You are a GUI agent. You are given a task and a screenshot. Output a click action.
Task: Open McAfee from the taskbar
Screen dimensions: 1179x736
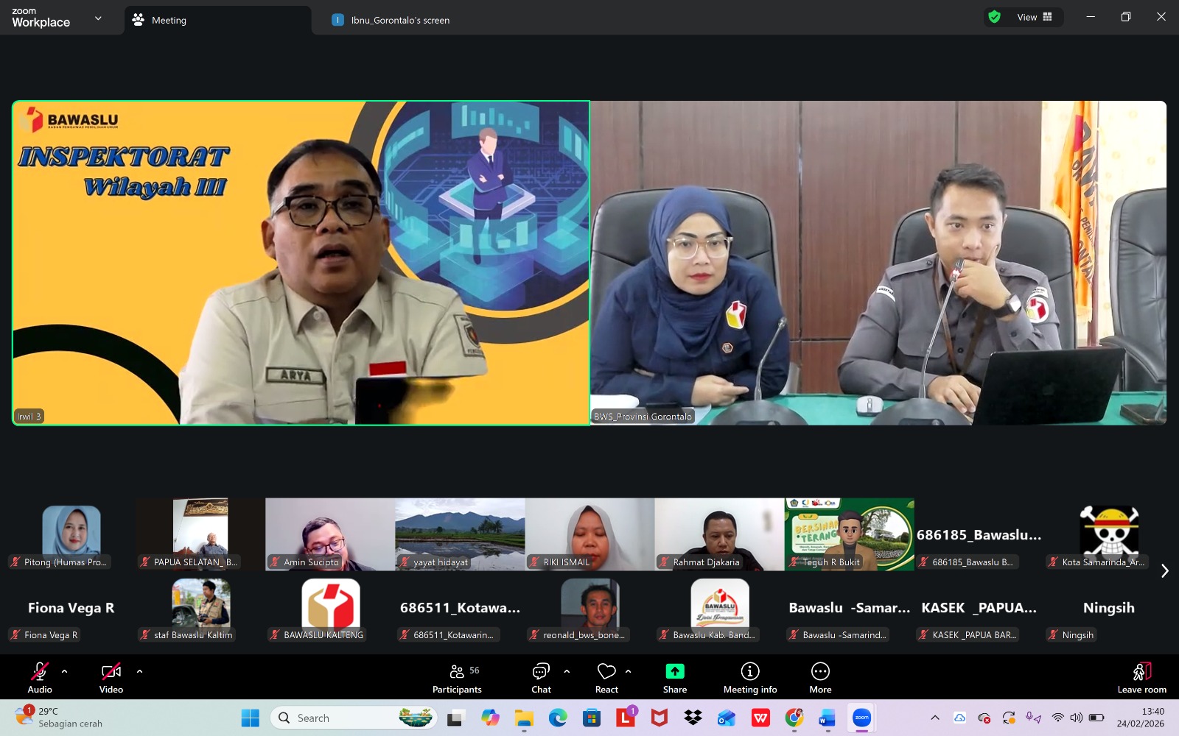(660, 718)
